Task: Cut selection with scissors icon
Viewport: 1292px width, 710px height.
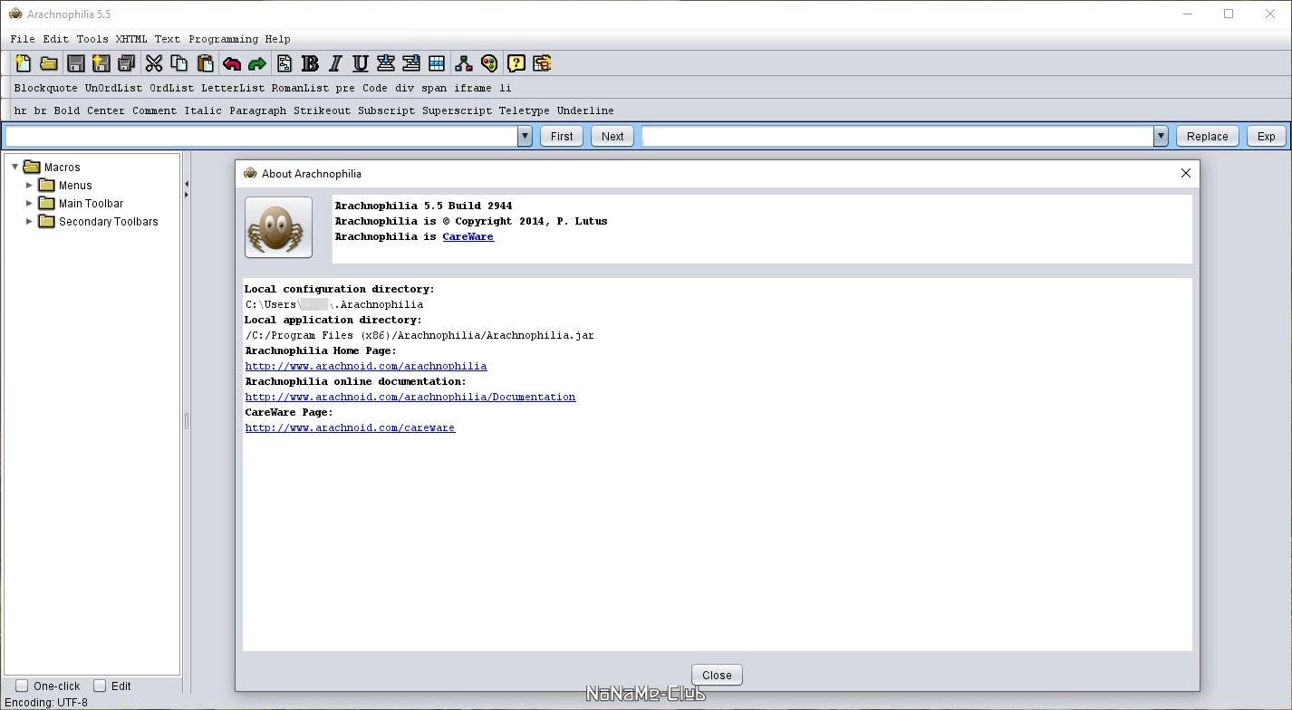Action: (x=153, y=63)
